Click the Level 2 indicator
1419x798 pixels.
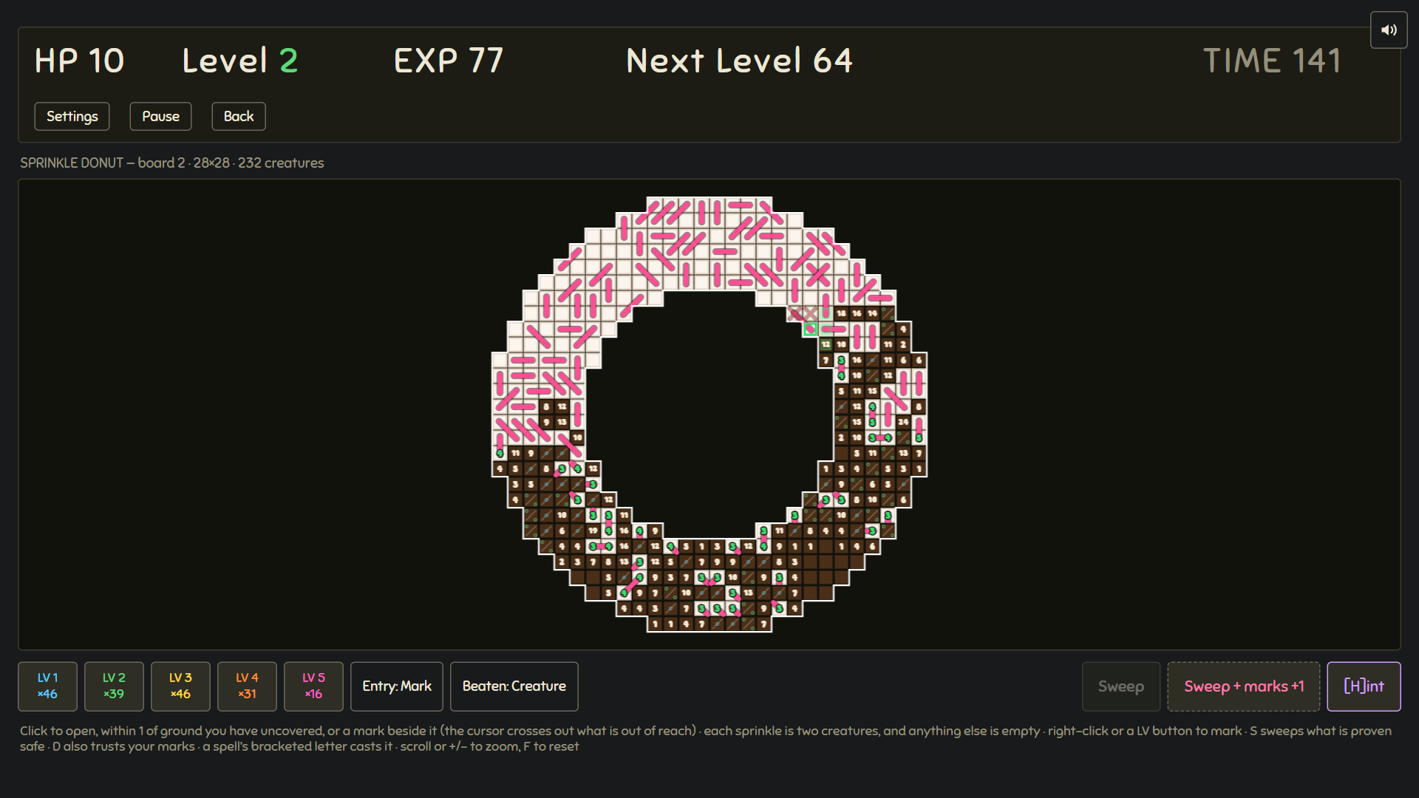click(240, 61)
